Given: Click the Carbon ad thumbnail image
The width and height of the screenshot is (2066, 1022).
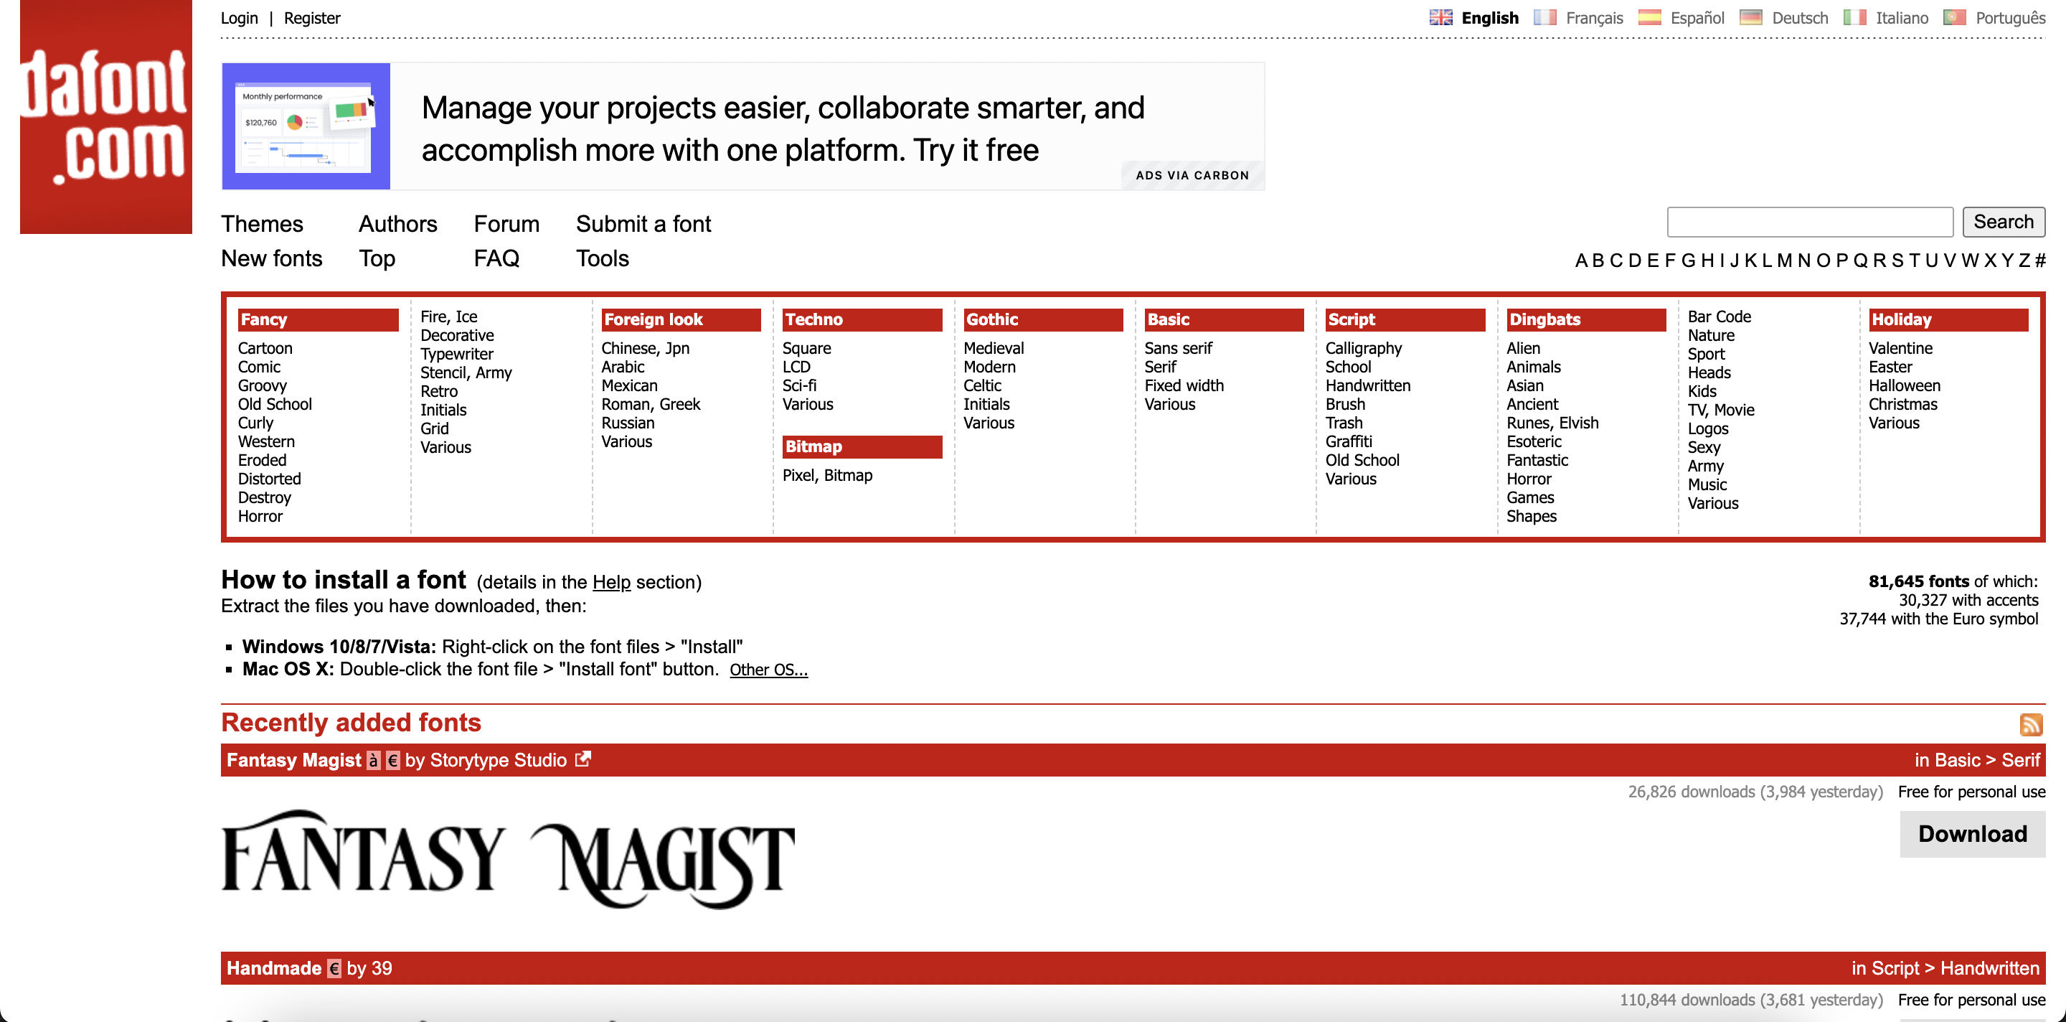Looking at the screenshot, I should pyautogui.click(x=306, y=127).
